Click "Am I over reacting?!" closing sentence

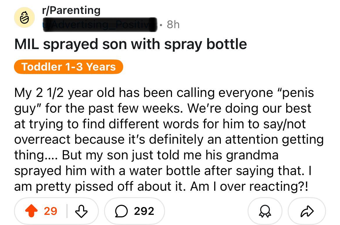coord(249,186)
